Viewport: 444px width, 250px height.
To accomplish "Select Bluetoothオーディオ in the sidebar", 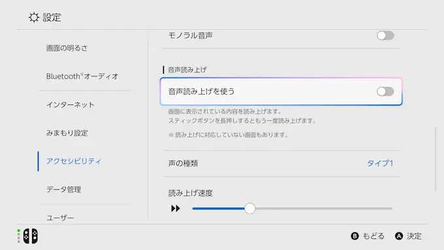I will (x=82, y=76).
